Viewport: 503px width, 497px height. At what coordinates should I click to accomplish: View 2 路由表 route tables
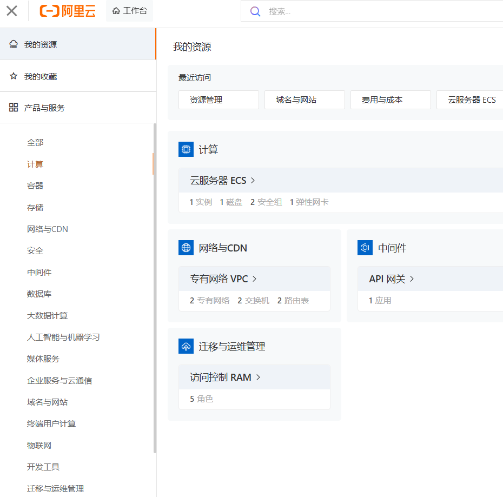[x=293, y=301]
